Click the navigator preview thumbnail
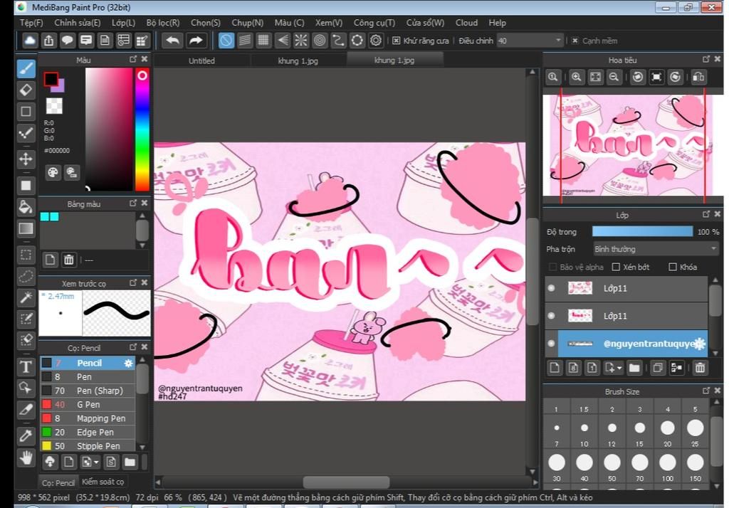This screenshot has height=508, width=729. coord(631,145)
